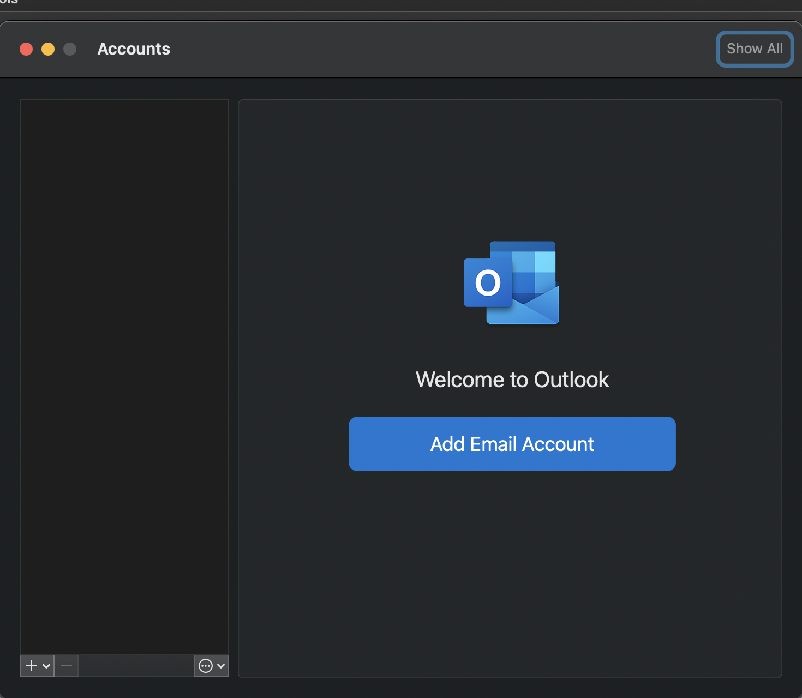Click the Welcome to Outlook text

pos(512,380)
